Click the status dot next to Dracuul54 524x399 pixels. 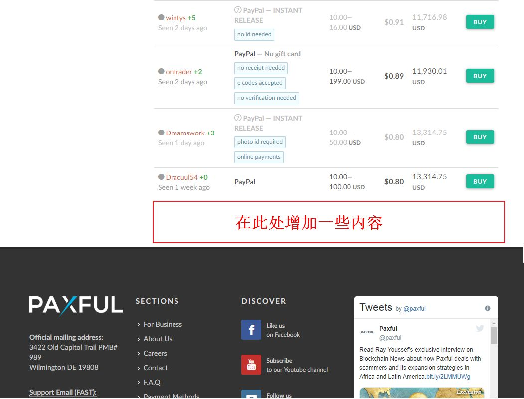click(161, 177)
